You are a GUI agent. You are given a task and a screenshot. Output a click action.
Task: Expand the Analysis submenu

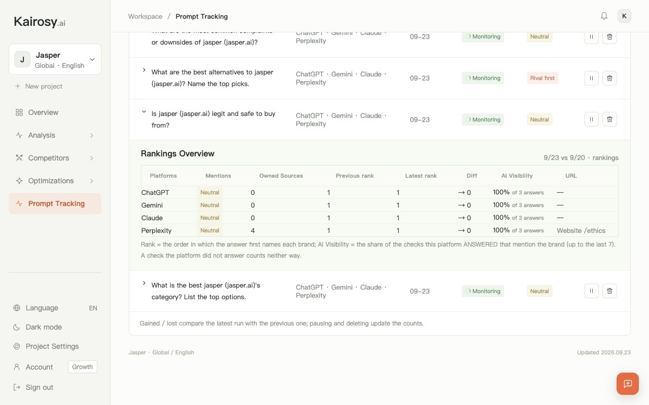[55, 135]
